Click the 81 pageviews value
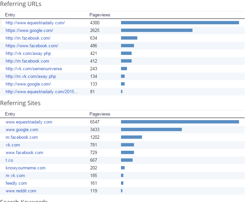Viewport: 252px width, 202px height. coord(92,92)
